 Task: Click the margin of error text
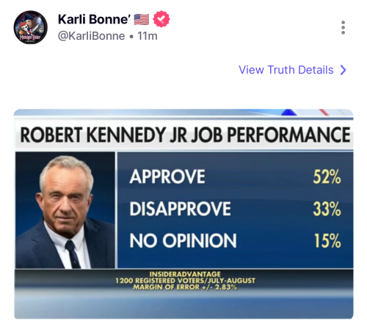click(185, 287)
